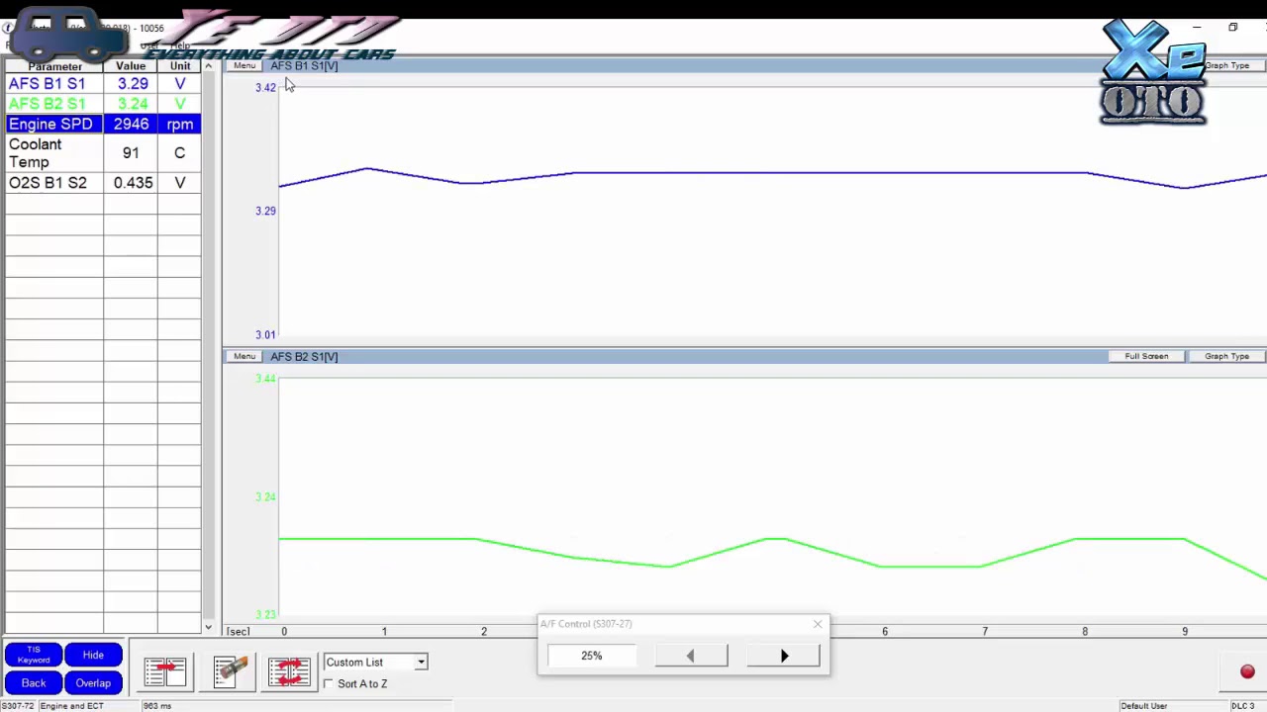Start recording with the red record button
This screenshot has height=712, width=1267.
pos(1247,672)
